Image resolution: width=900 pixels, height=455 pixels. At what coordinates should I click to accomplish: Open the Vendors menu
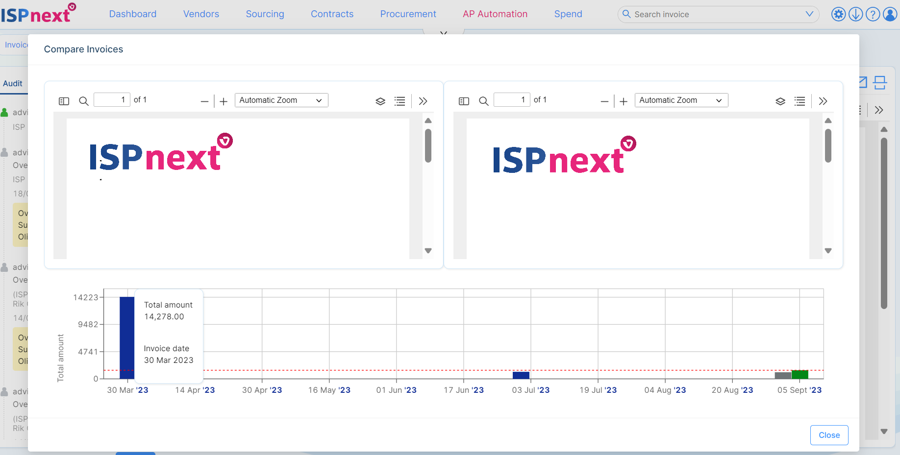(x=201, y=14)
